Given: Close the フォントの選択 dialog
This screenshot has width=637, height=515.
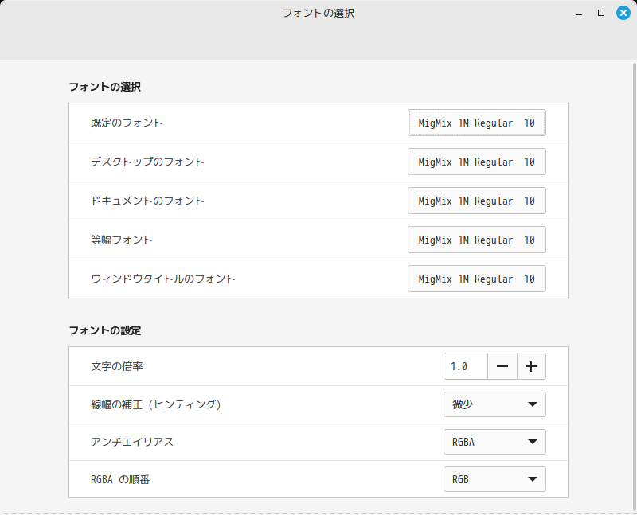Looking at the screenshot, I should point(623,12).
